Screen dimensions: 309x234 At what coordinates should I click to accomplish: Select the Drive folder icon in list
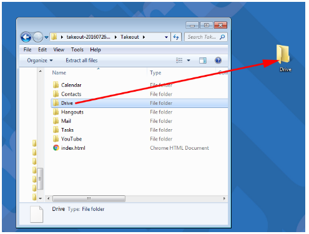pos(56,103)
